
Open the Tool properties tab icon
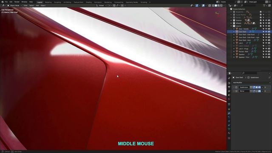(229, 78)
